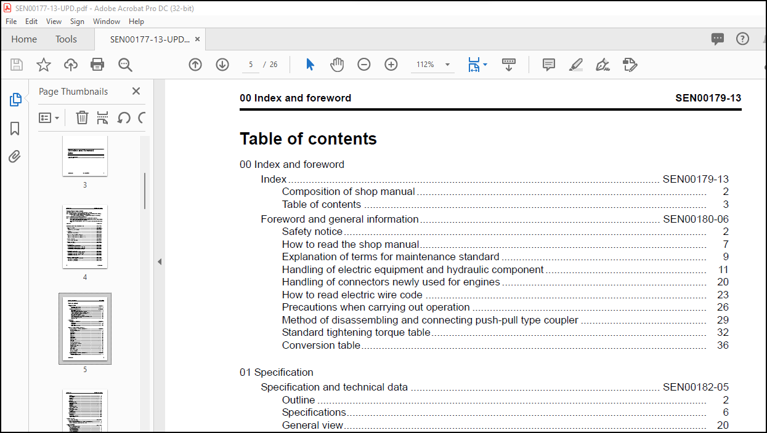The height and width of the screenshot is (433, 767).
Task: Select the arrow selection tool
Action: click(310, 65)
